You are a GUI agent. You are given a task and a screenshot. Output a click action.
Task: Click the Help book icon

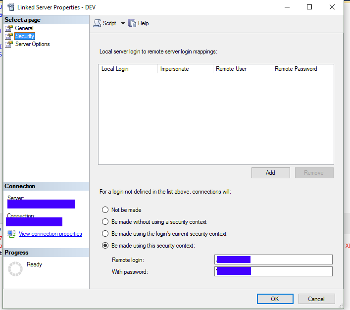pyautogui.click(x=132, y=23)
